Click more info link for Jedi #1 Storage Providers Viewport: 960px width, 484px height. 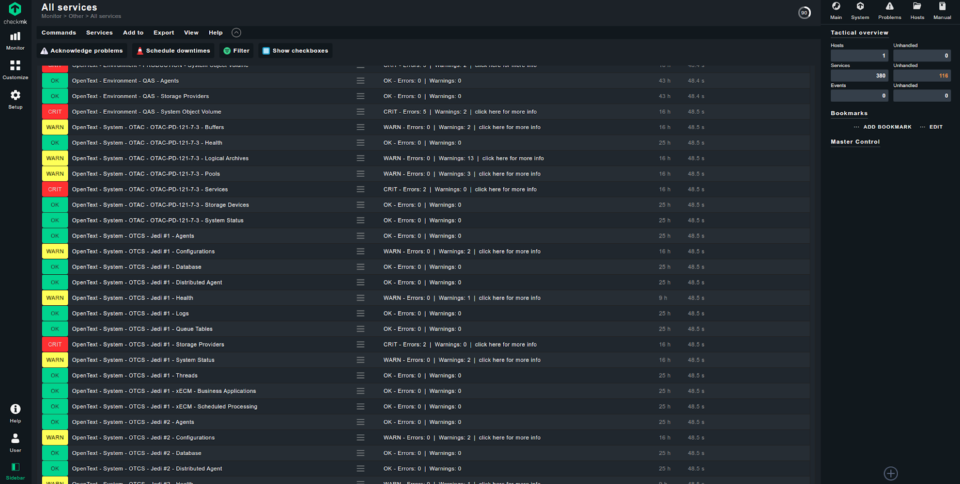coord(505,344)
